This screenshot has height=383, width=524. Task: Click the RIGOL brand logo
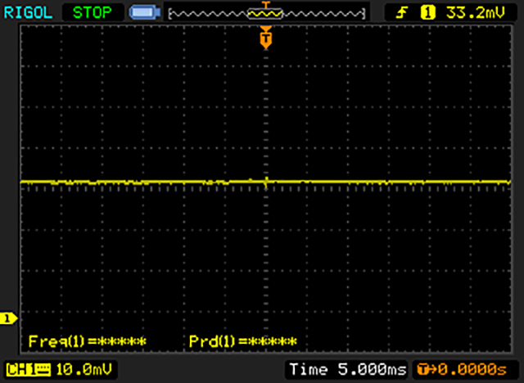point(28,13)
